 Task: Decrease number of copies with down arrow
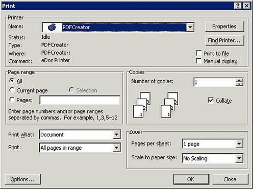pyautogui.click(x=239, y=84)
